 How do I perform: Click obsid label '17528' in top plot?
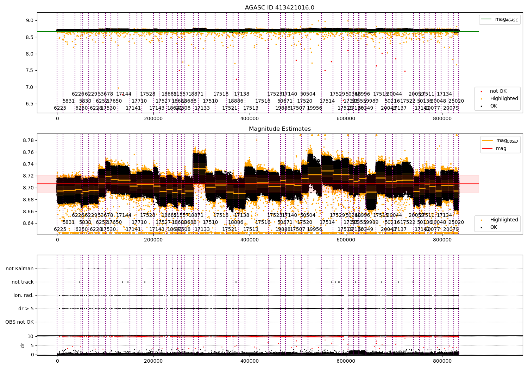coord(148,94)
